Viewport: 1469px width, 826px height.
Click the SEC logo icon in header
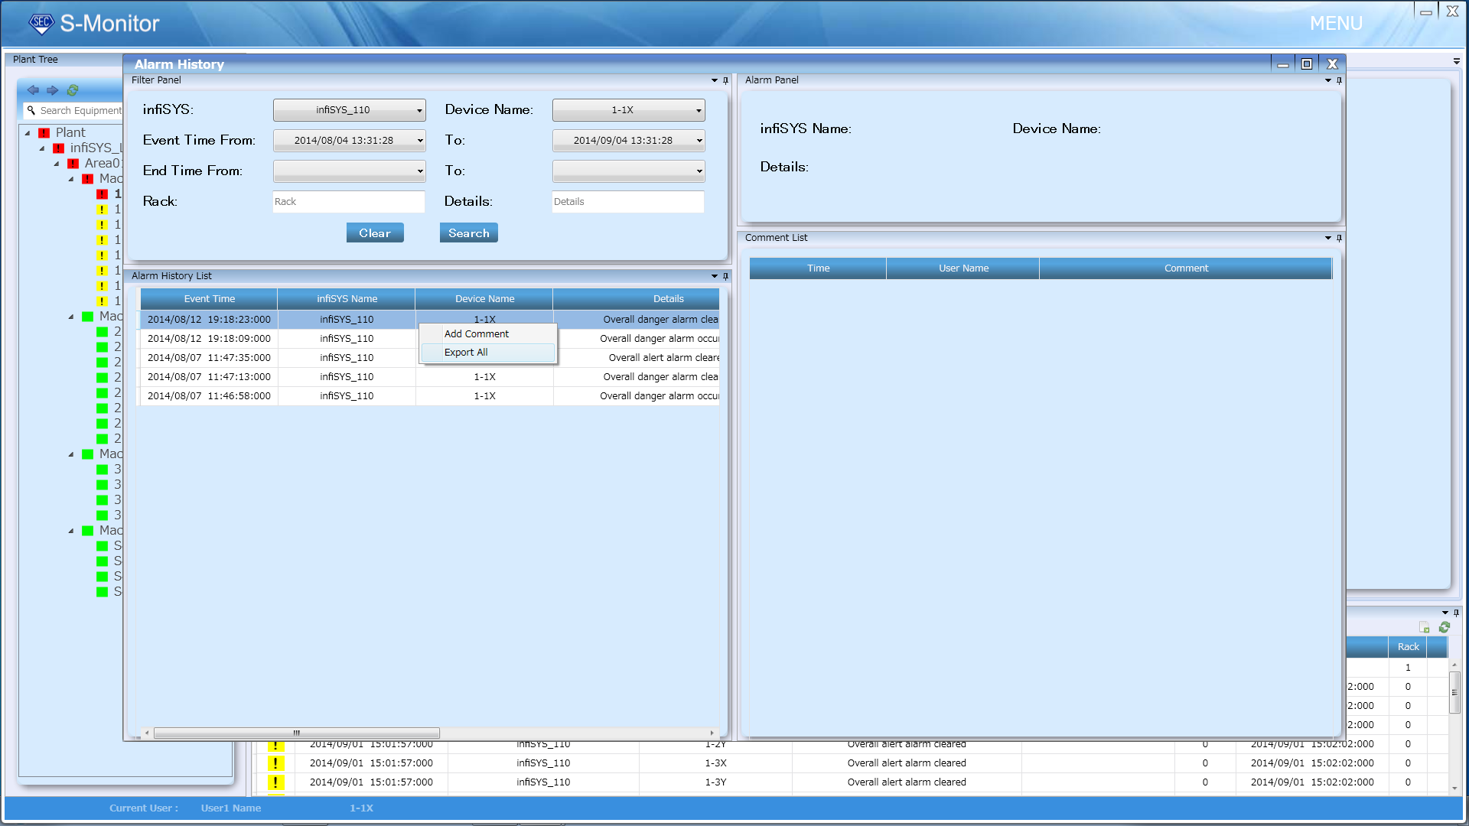(x=41, y=23)
